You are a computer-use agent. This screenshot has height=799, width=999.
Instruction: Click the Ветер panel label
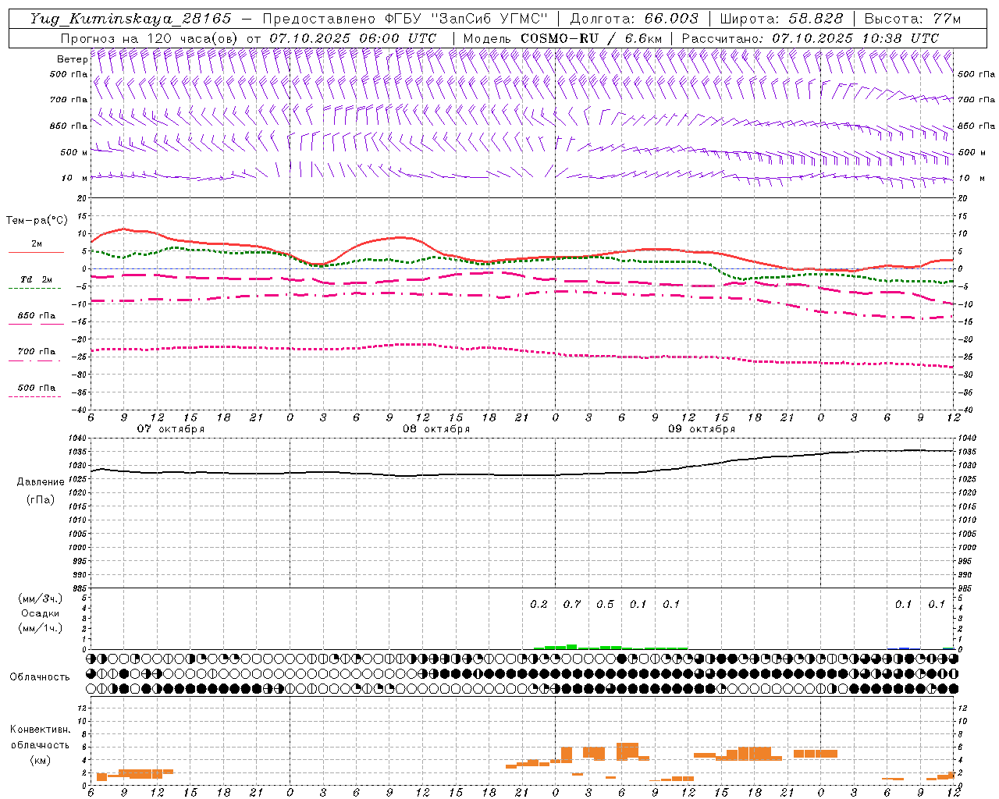pyautogui.click(x=72, y=59)
